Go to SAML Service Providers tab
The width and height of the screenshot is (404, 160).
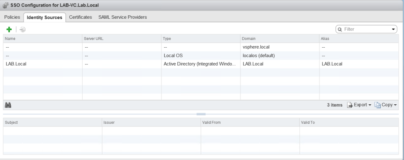click(x=122, y=18)
